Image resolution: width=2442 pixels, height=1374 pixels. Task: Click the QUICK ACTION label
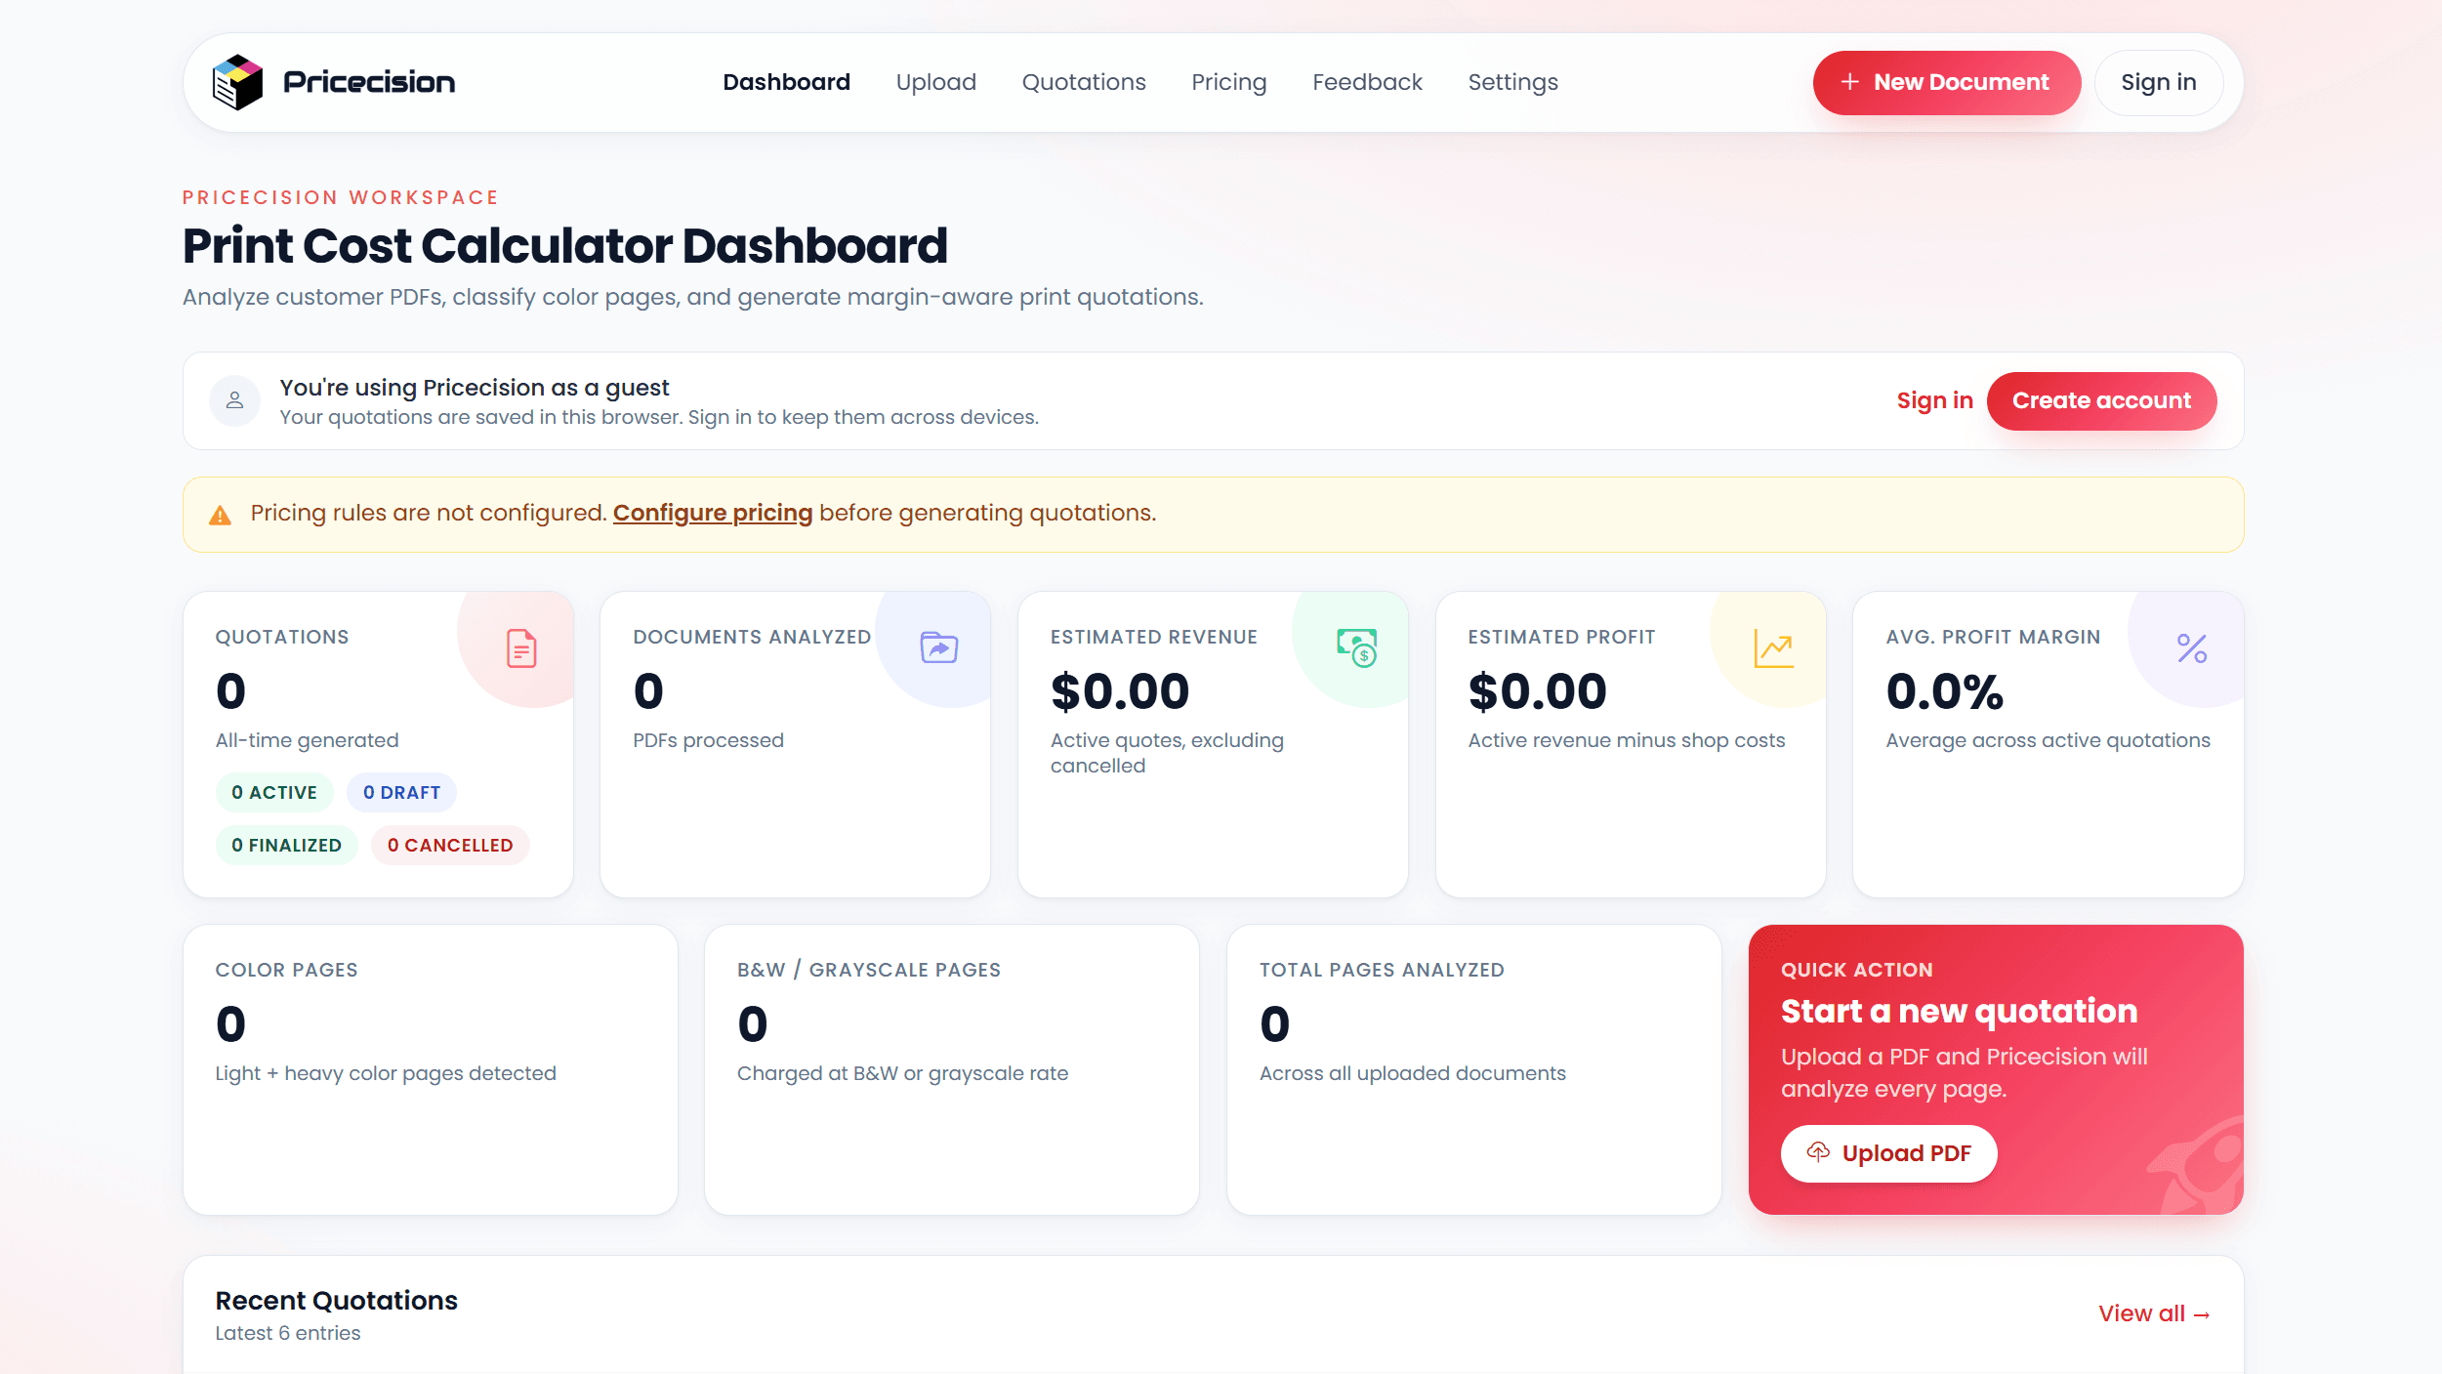click(1856, 970)
